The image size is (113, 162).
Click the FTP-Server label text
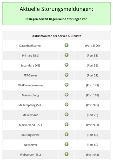point(30,75)
